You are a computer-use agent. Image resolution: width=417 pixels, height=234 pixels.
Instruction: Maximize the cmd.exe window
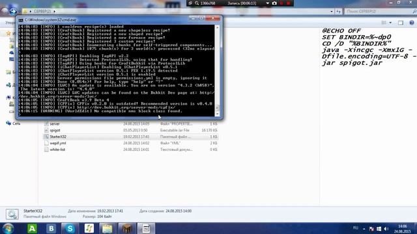[201, 18]
